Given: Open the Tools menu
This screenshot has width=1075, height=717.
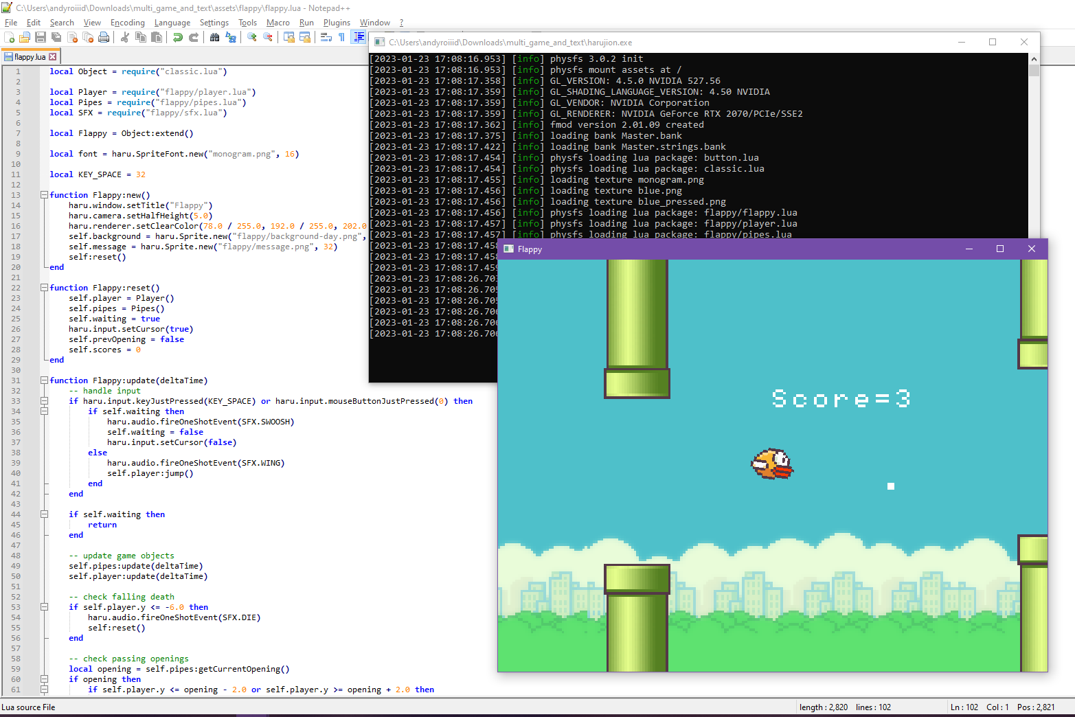Looking at the screenshot, I should 248,23.
